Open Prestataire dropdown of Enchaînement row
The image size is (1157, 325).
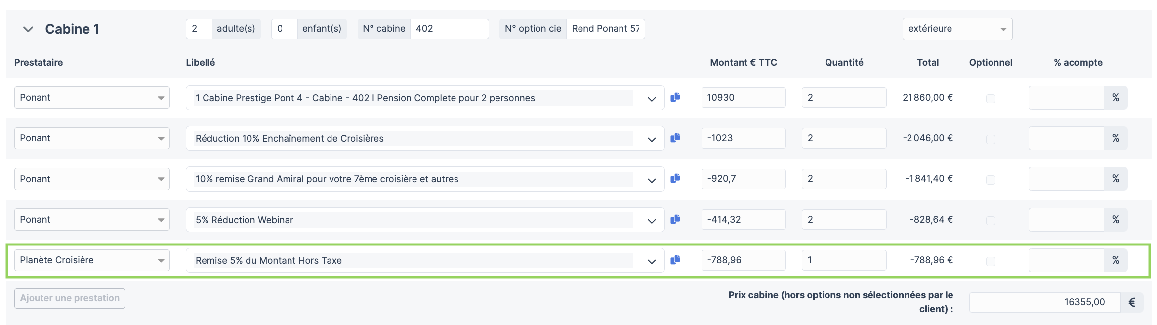coord(92,138)
